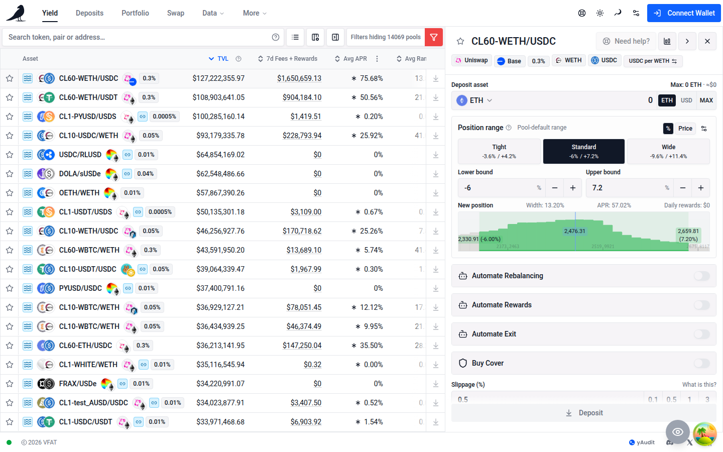Open the columns layout icon near search
Viewport: 723px width, 452px height.
pos(315,37)
